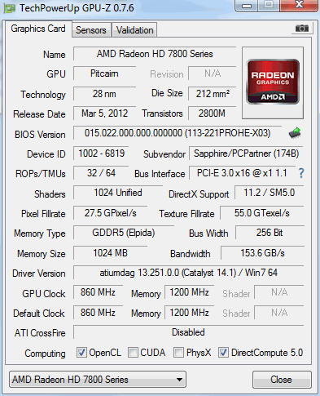320x396 pixels.
Task: Open the AMD Radeon HD 7800 Series dropdown
Action: (98, 380)
